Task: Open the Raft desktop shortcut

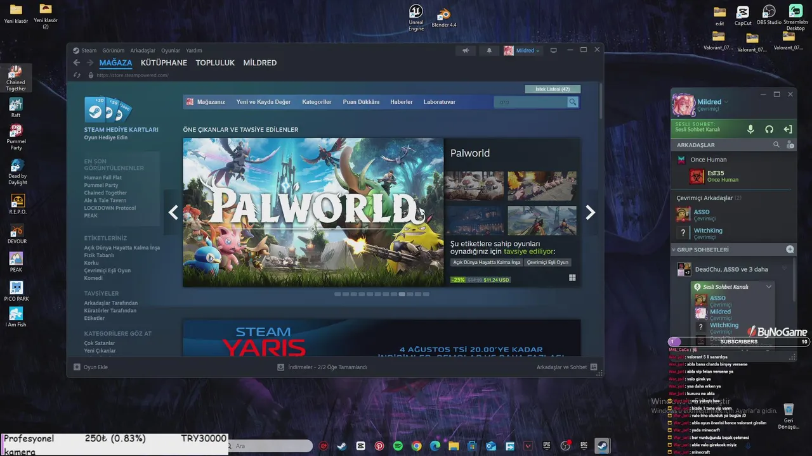Action: coord(16,108)
